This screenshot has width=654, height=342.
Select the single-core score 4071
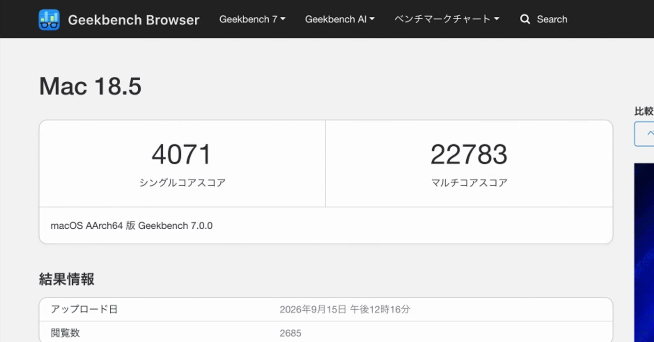coord(182,154)
